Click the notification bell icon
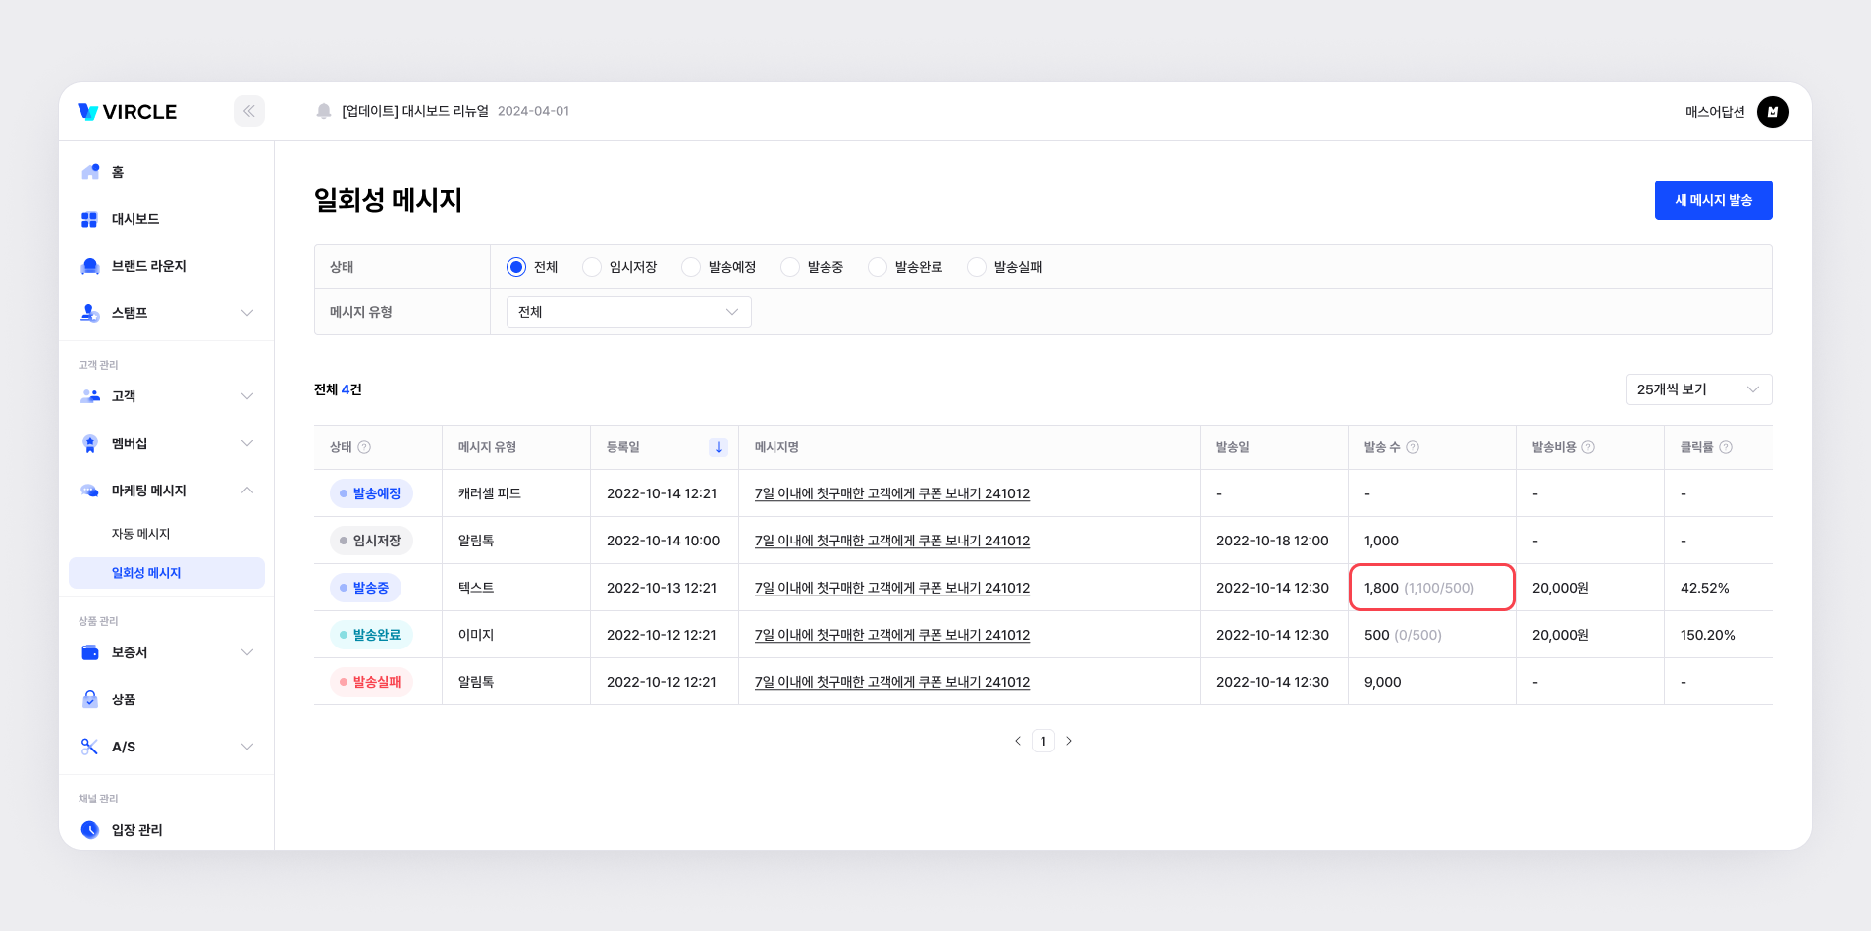Screen dimensions: 1871x931 (324, 111)
